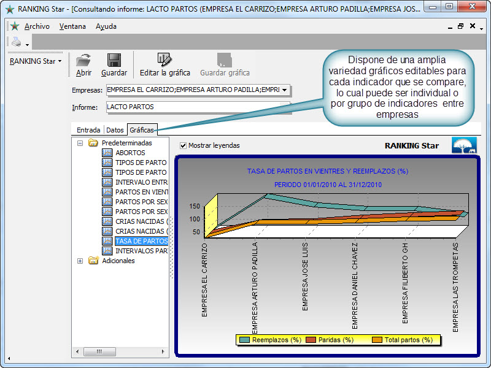The width and height of the screenshot is (491, 368).
Task: Collapse the Predeterminadas tree node
Action: point(80,143)
